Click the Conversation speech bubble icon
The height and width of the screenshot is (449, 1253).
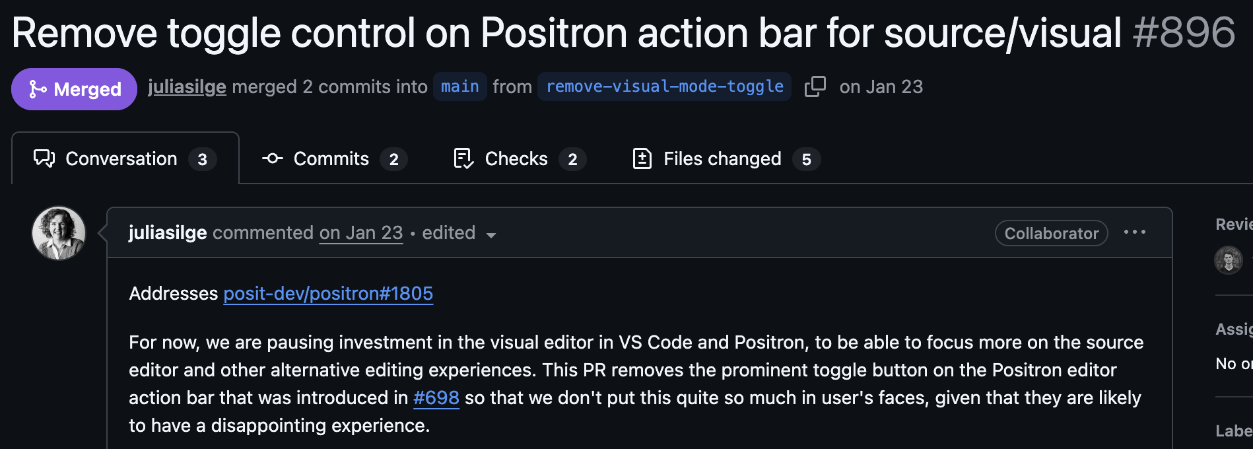point(44,158)
